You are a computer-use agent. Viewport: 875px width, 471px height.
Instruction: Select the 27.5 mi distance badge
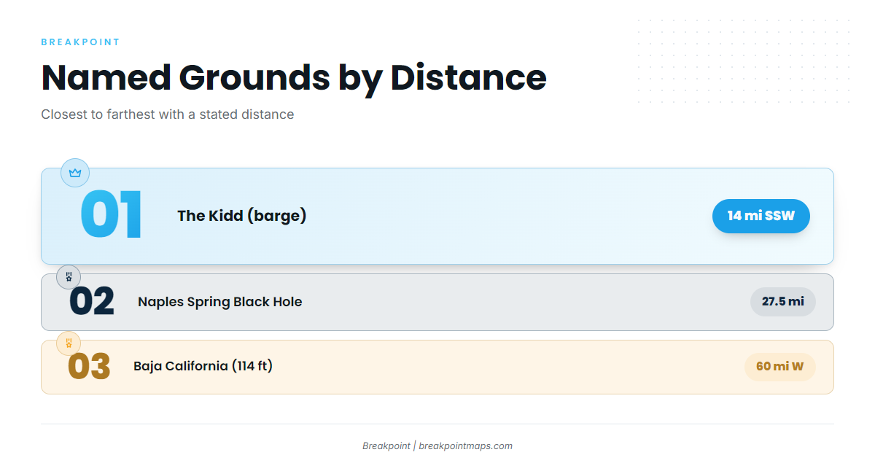click(x=783, y=302)
